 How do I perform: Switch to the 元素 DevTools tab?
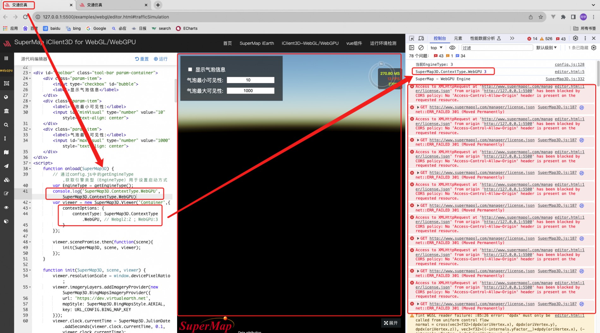click(458, 38)
